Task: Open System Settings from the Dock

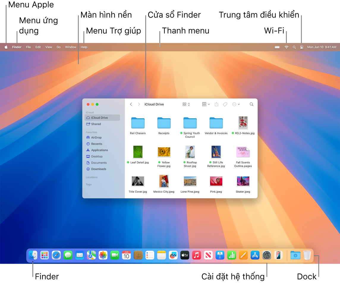Action: (x=267, y=255)
